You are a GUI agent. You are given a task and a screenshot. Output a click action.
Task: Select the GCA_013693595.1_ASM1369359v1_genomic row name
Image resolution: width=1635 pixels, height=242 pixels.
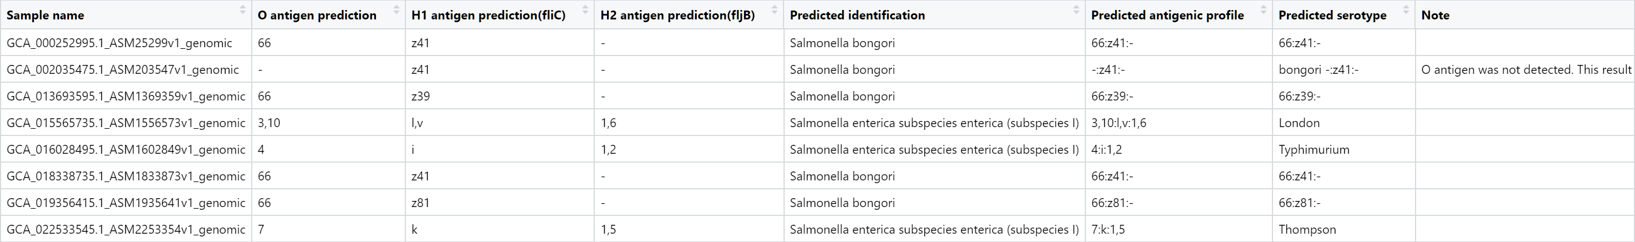[126, 96]
